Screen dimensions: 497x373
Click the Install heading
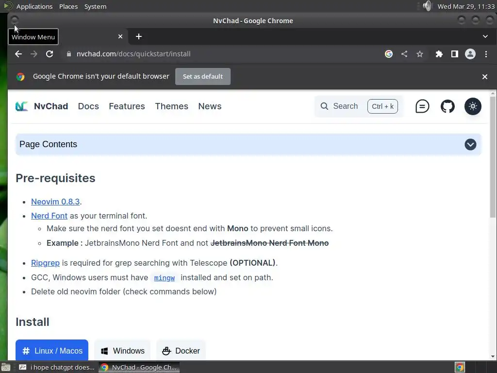click(x=33, y=322)
